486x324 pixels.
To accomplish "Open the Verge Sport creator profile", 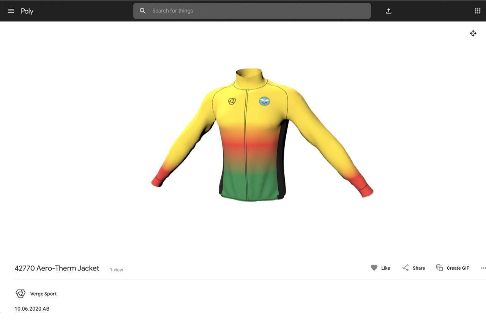I will [x=43, y=293].
